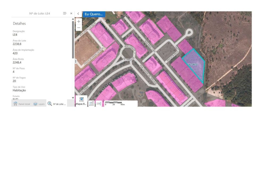Click the VALONGO label on the map

point(193,64)
